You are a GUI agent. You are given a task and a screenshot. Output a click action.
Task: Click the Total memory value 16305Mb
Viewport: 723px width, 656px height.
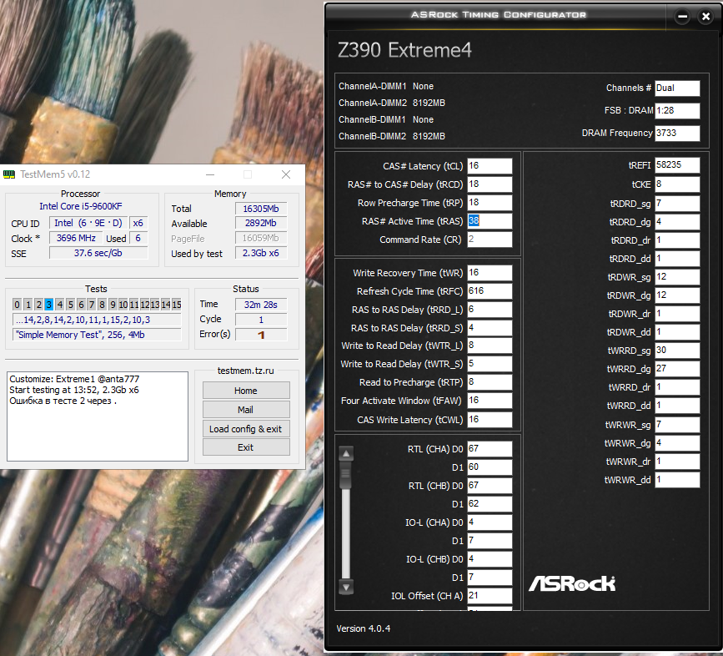click(x=261, y=209)
